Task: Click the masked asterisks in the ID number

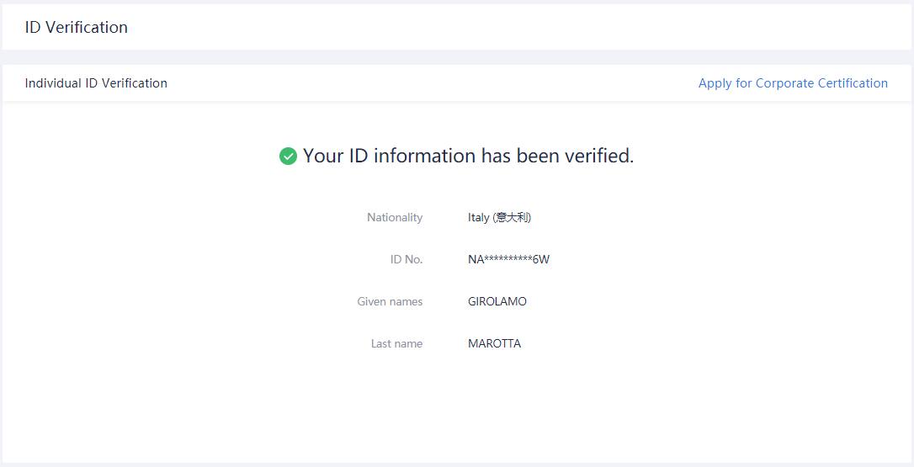Action: point(508,259)
